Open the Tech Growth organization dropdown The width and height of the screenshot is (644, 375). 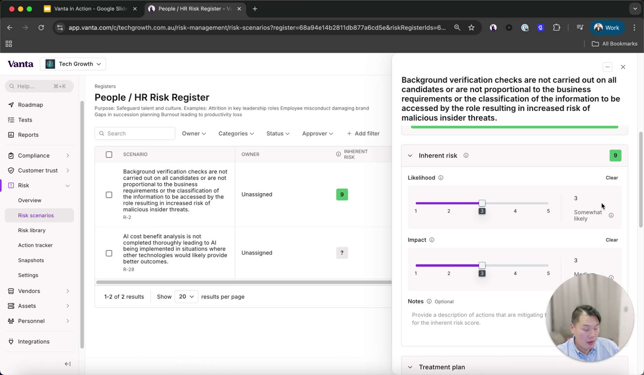click(73, 64)
